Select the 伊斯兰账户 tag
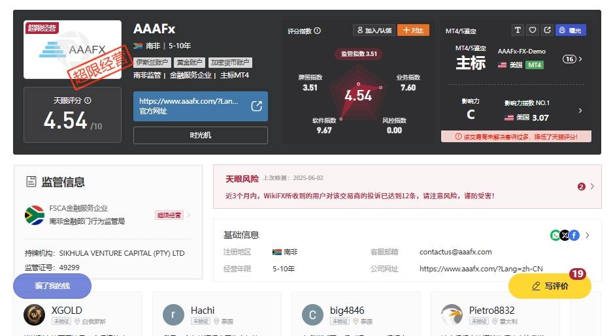Viewport: 613px width, 336px height. (152, 63)
